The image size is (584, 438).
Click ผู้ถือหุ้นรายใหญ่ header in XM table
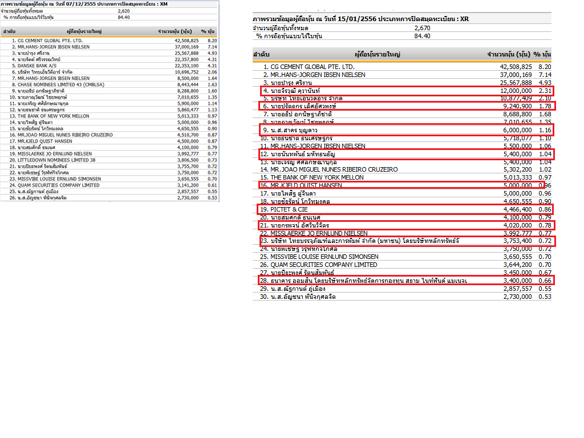coord(84,31)
